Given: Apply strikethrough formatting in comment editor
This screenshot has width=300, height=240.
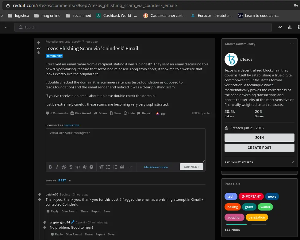Looking at the screenshot, I should (71, 167).
